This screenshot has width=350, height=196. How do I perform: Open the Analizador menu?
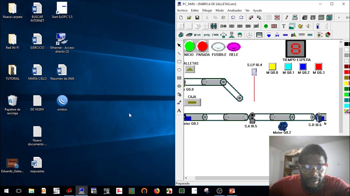click(x=235, y=10)
